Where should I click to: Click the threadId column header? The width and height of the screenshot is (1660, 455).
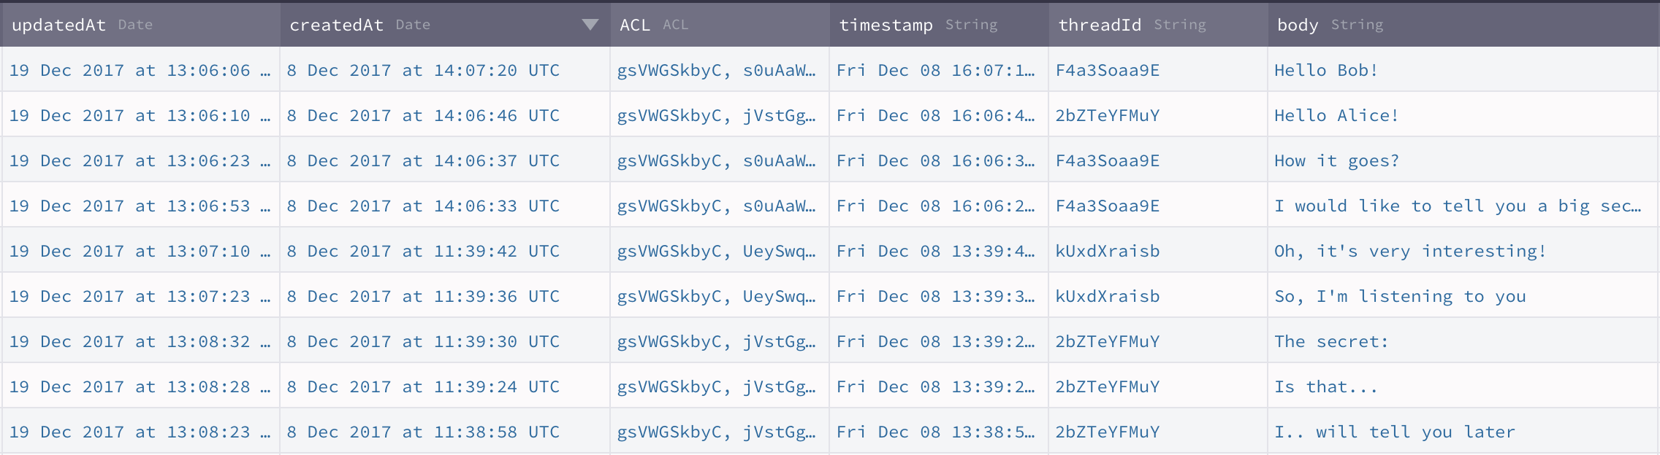coord(1158,25)
